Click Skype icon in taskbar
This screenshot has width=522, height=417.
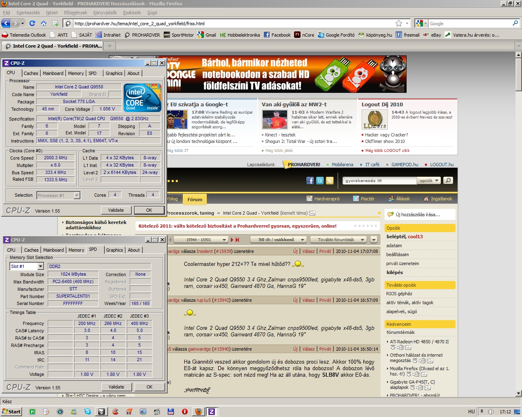pos(88,412)
